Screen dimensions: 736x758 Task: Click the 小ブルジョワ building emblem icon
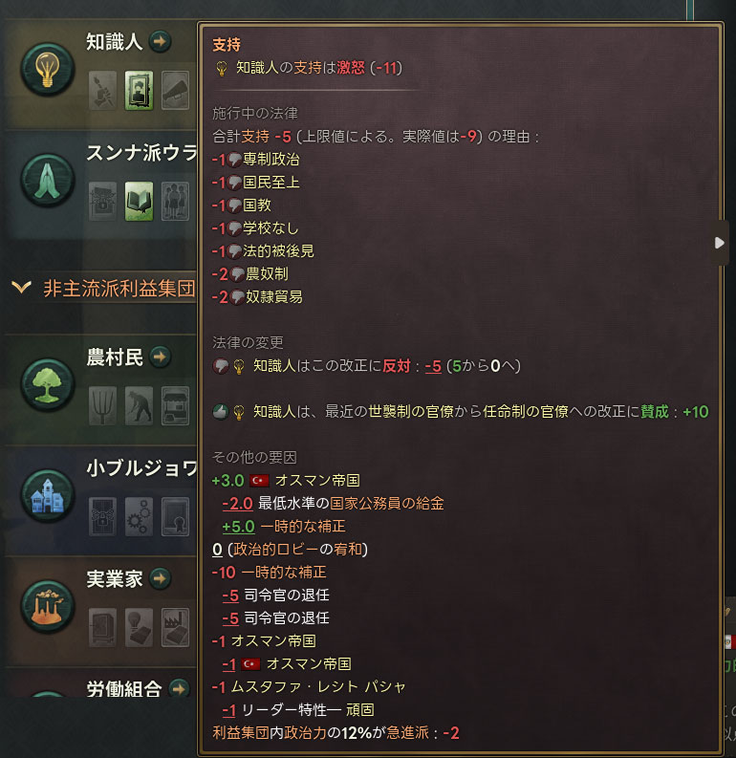click(48, 495)
